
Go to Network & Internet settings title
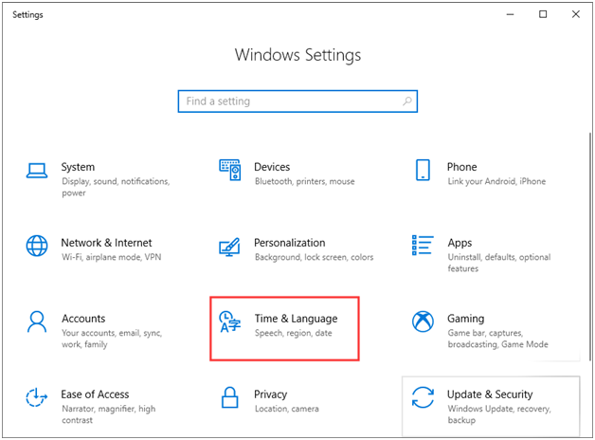[x=106, y=243]
